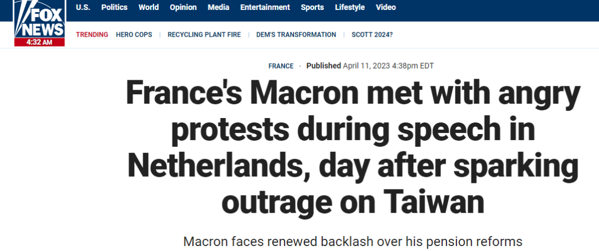Open the SCOTT 2024? trending link
This screenshot has height=251, width=599.
click(372, 34)
